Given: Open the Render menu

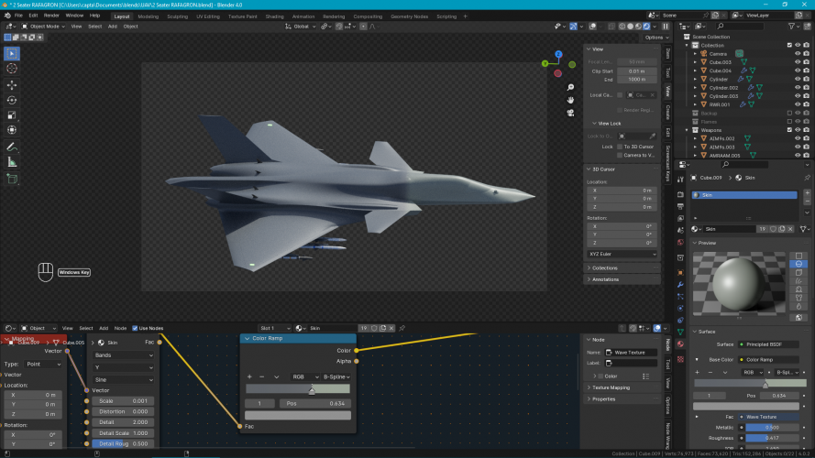Looking at the screenshot, I should click(x=51, y=16).
